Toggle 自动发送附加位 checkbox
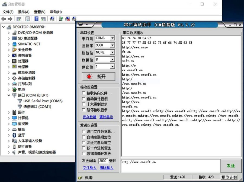The image size is (244, 182). point(84,137)
